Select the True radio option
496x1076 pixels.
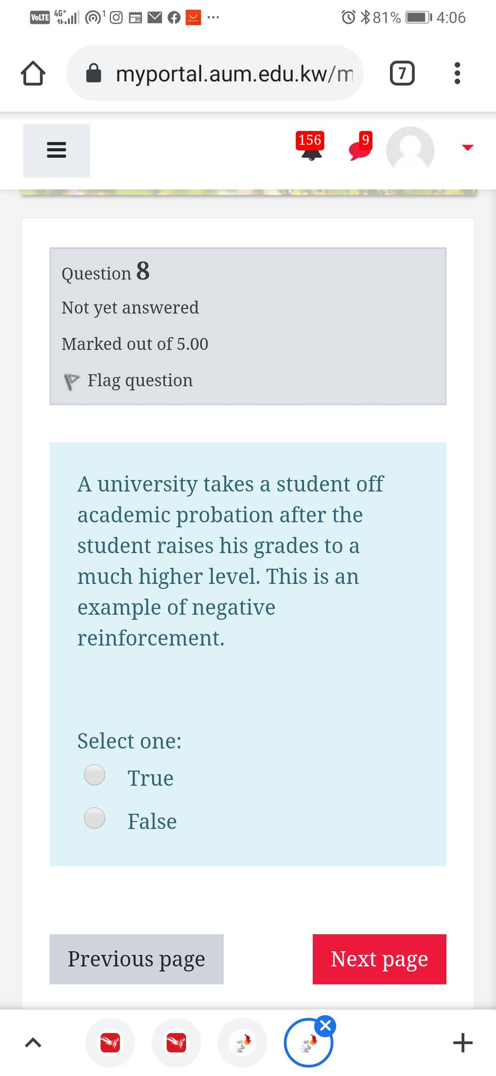94,775
